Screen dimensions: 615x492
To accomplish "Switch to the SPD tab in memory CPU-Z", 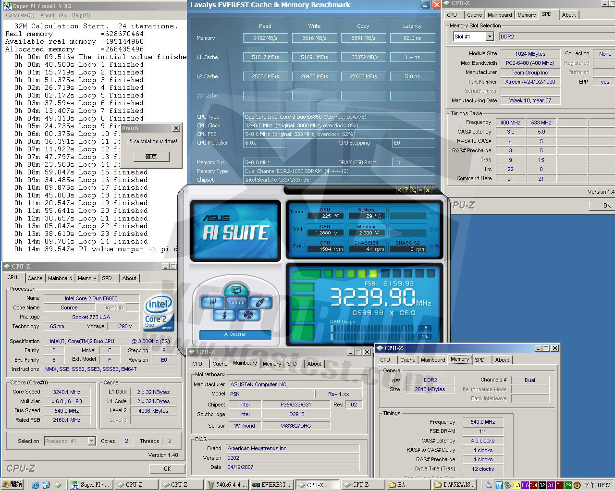I will point(480,360).
